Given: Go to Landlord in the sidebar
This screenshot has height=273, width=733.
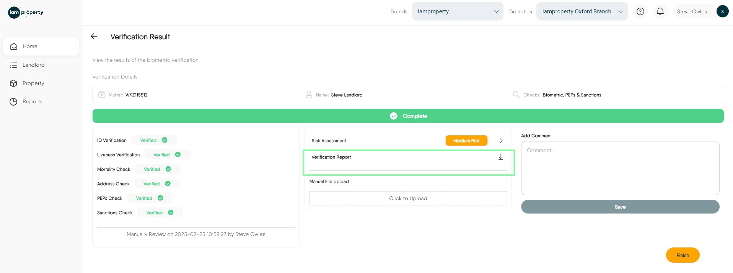Looking at the screenshot, I should tap(33, 65).
